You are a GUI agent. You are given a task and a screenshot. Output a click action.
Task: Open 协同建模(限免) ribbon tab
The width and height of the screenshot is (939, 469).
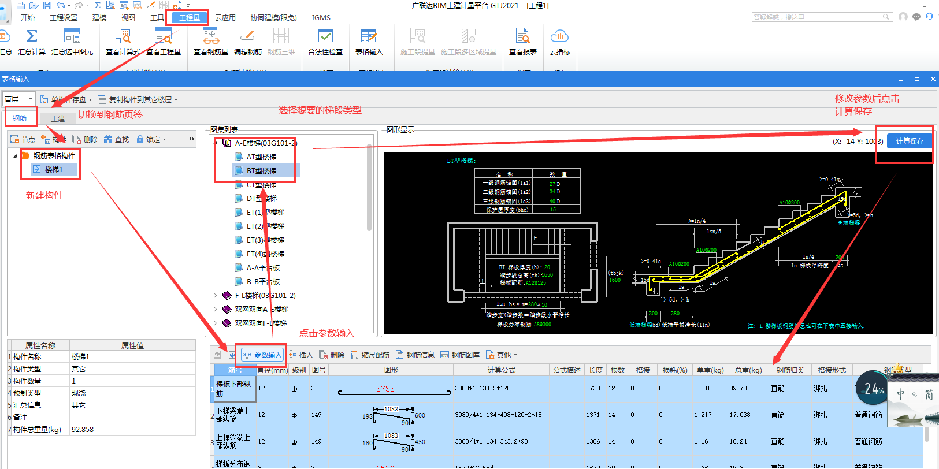[x=274, y=17]
